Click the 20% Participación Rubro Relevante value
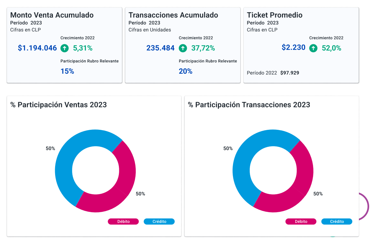 point(186,71)
